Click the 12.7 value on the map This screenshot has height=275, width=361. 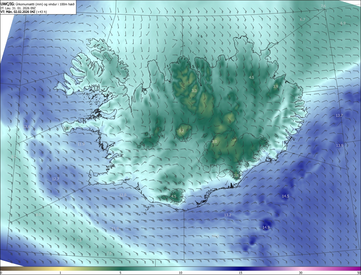56,179
